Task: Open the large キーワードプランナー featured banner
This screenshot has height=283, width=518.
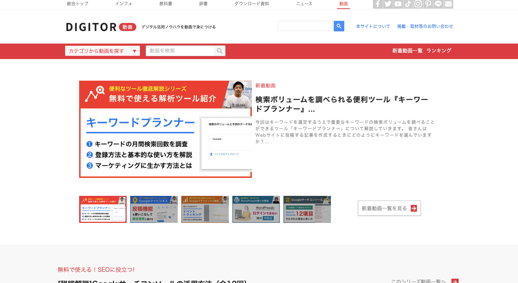Action: [x=165, y=129]
